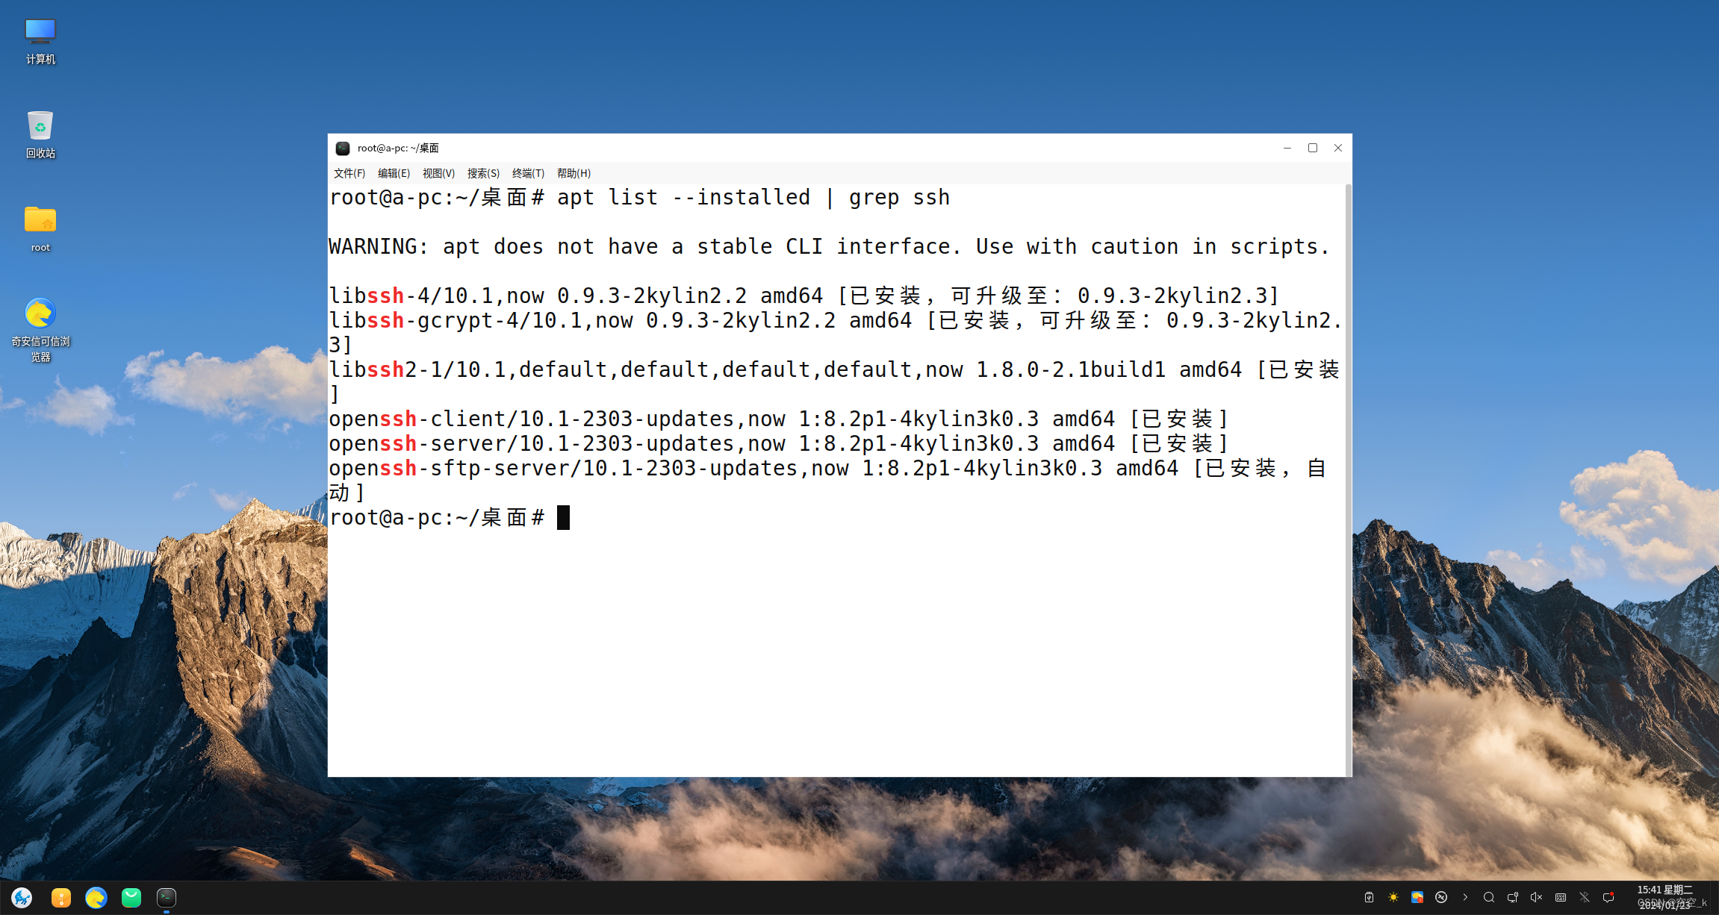Open the Bluetooth tray icon
This screenshot has height=915, width=1719.
[1584, 897]
